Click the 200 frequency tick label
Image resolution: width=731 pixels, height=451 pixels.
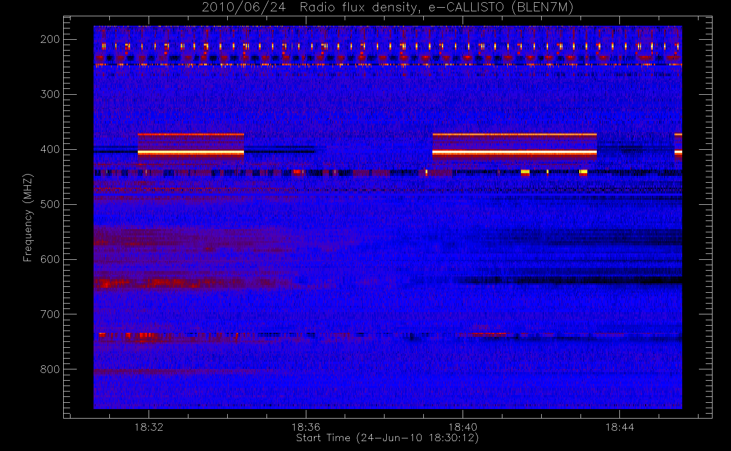[50, 39]
